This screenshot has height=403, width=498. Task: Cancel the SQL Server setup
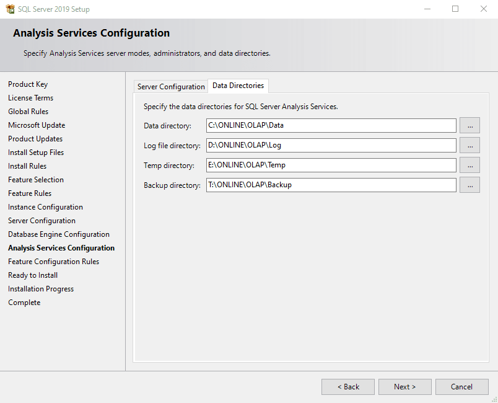pos(461,387)
